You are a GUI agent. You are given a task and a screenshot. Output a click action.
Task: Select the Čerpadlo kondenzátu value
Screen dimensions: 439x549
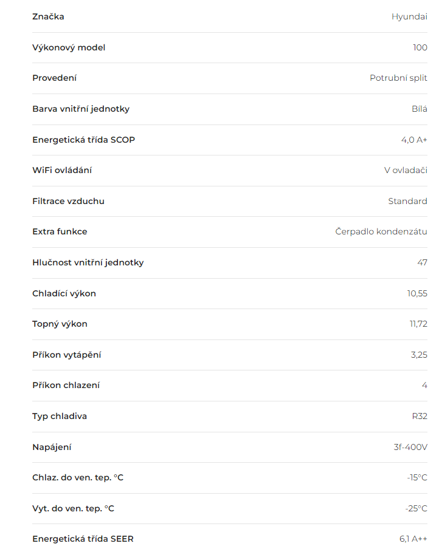[x=381, y=231]
